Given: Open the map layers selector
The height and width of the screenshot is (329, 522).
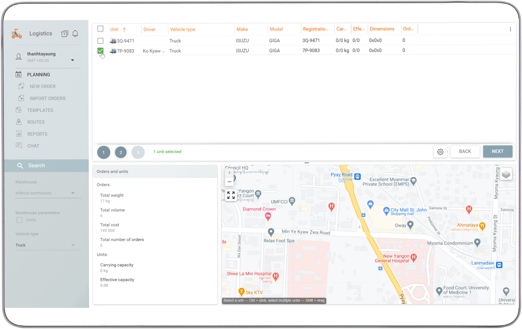Looking at the screenshot, I should point(506,174).
